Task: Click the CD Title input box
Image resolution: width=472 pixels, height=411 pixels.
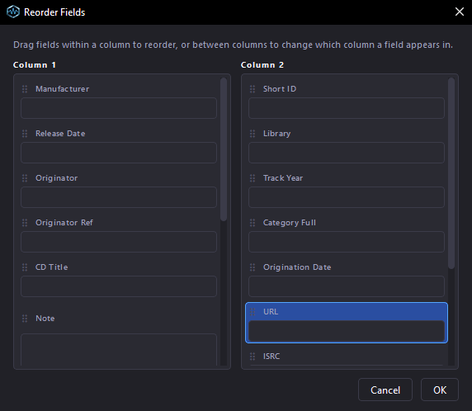Action: (119, 286)
